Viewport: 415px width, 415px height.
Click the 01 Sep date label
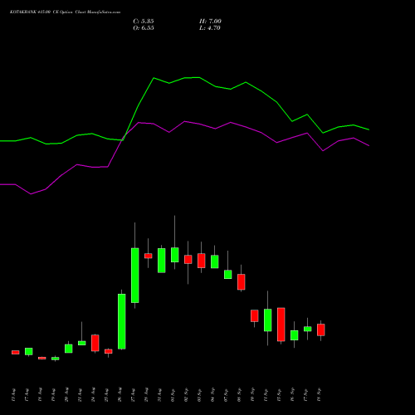tap(173, 394)
